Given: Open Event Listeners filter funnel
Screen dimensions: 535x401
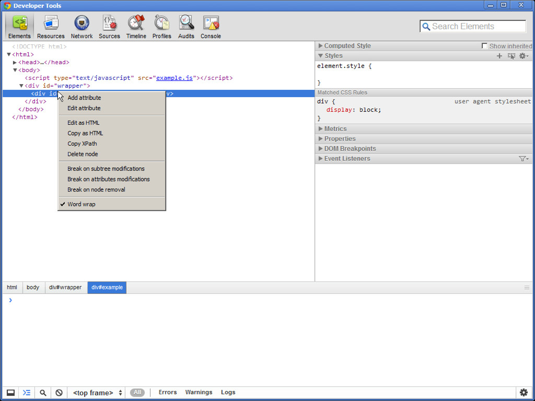Looking at the screenshot, I should click(x=524, y=159).
